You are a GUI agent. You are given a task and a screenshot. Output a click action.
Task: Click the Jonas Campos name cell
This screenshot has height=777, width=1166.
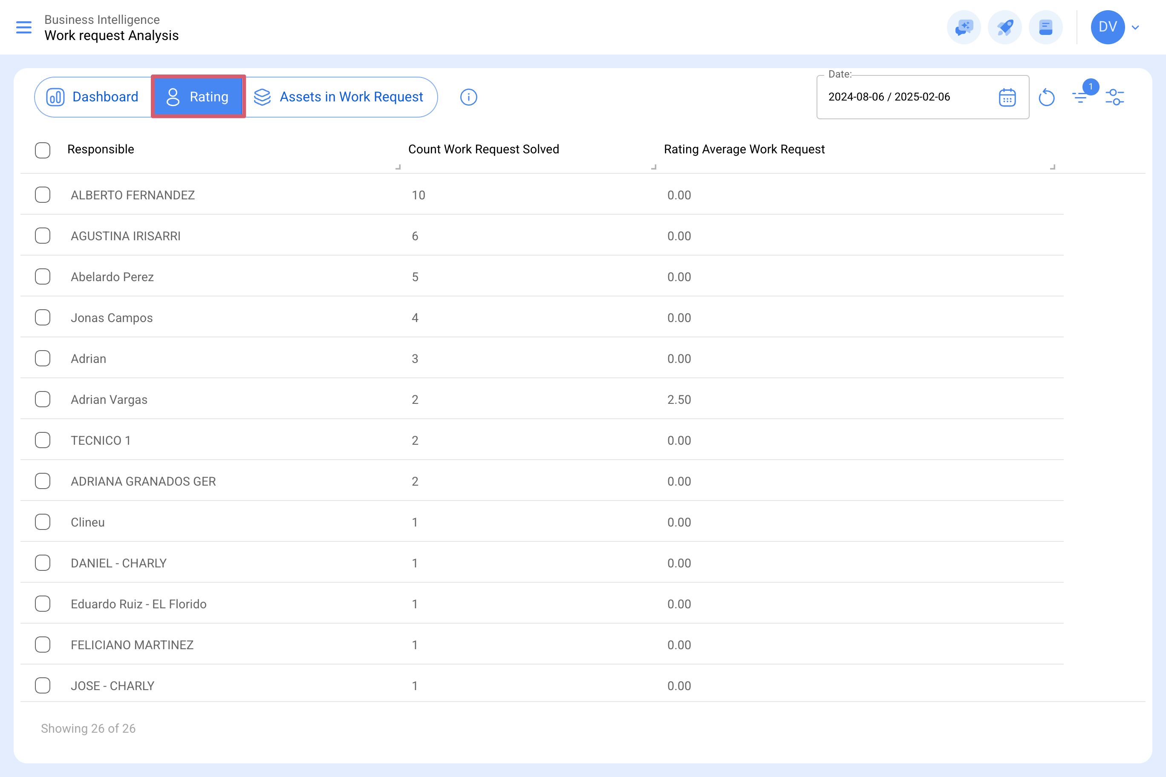click(112, 318)
